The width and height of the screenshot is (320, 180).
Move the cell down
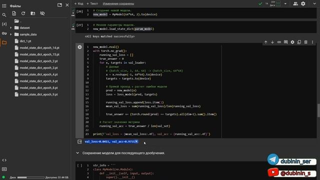tap(272, 42)
